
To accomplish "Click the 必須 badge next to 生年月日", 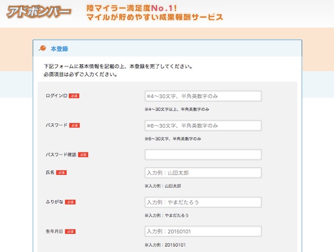I will coord(70,231).
